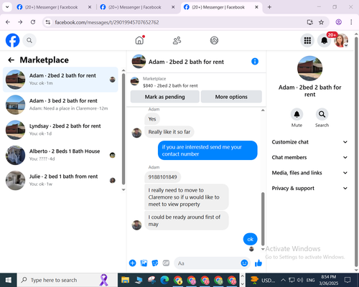The image size is (359, 287).
Task: Expand the Customize chat section
Action: [x=309, y=142]
